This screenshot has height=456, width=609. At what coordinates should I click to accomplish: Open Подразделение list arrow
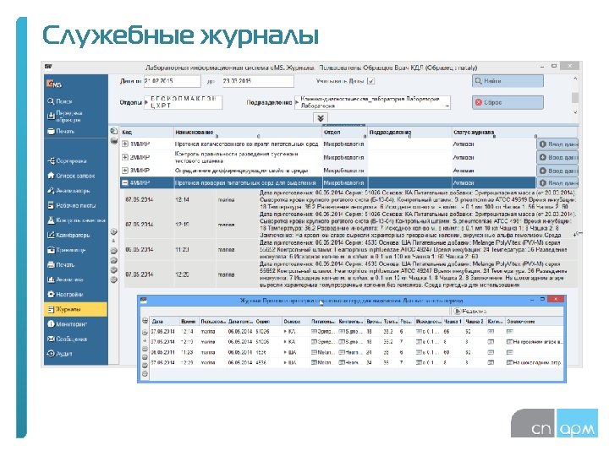[297, 102]
